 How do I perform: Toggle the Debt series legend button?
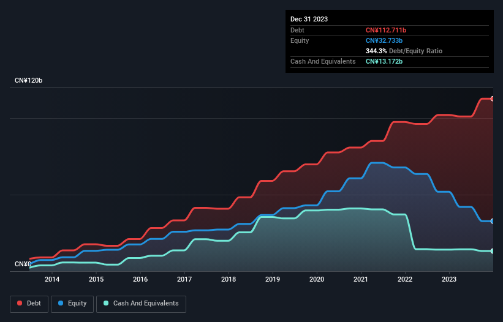(29, 304)
